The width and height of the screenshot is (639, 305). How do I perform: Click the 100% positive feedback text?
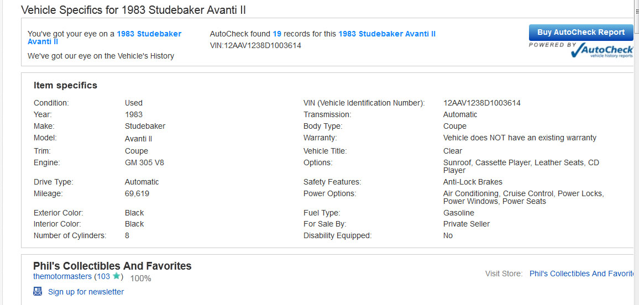[x=140, y=278]
